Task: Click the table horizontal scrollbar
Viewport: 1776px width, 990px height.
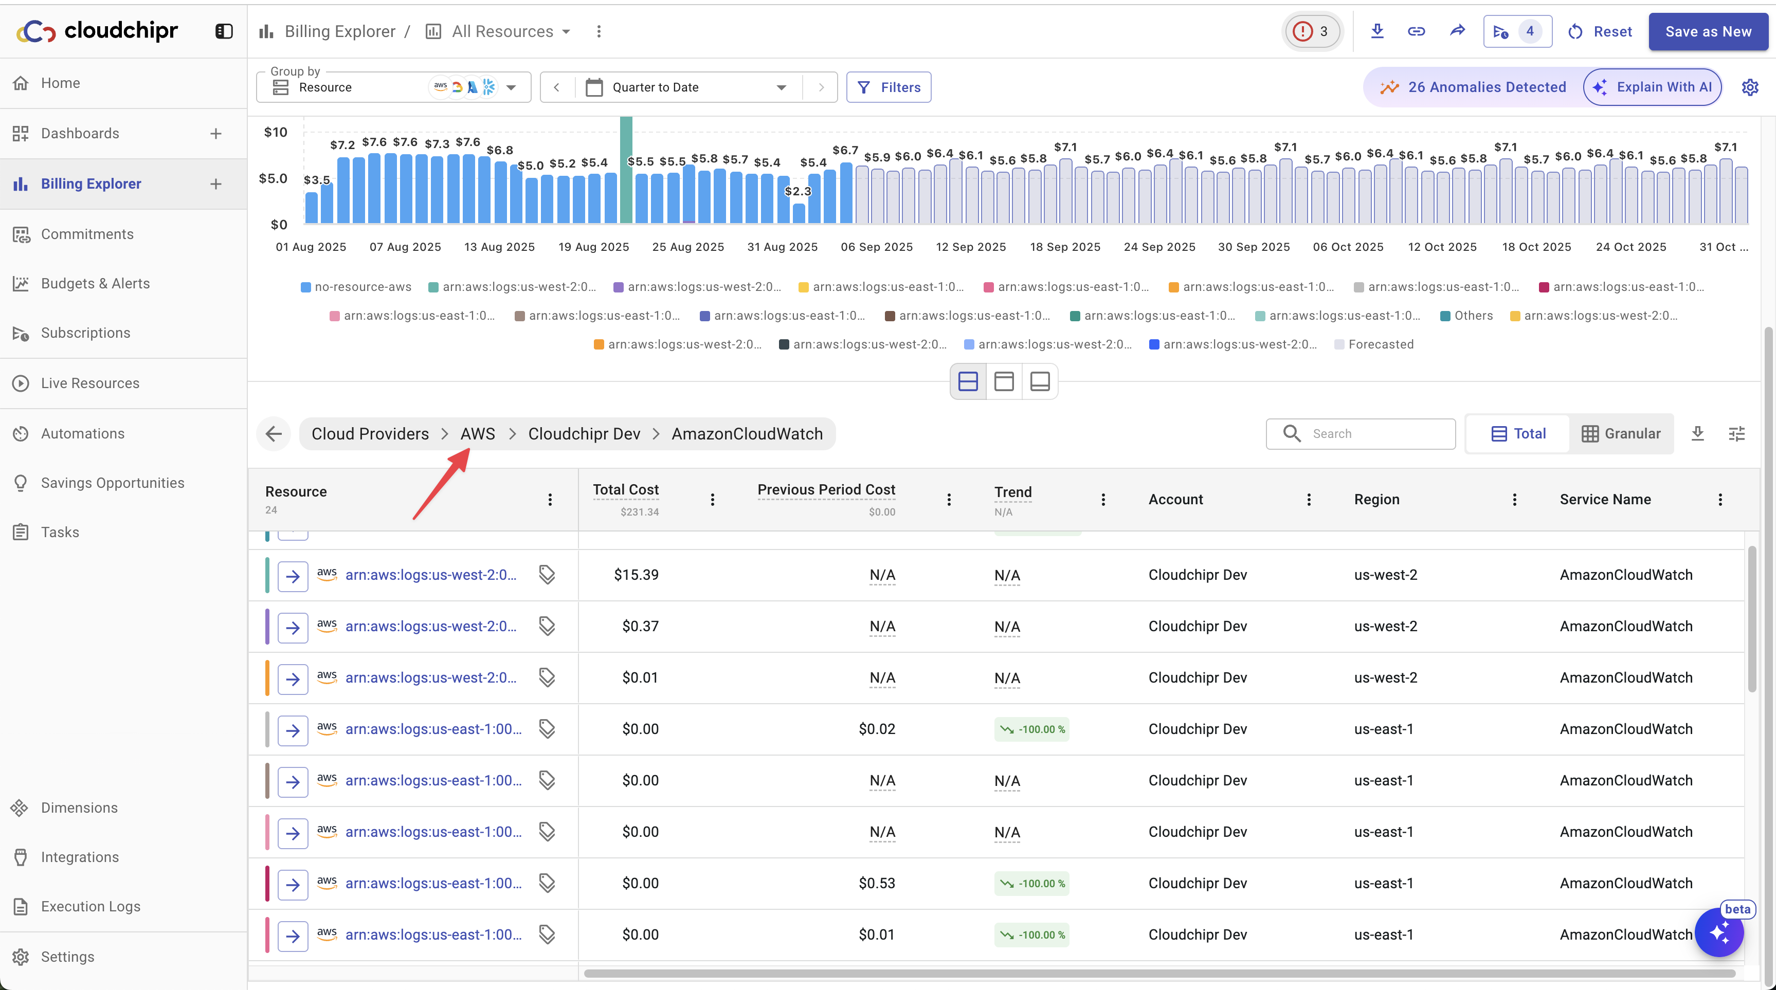Action: [x=1159, y=974]
